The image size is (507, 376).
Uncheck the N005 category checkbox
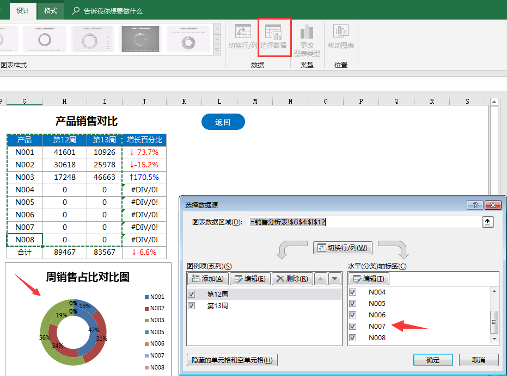353,303
